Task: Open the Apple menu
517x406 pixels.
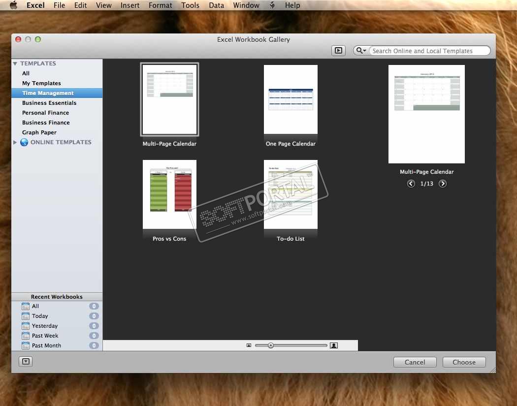Action: click(x=13, y=5)
